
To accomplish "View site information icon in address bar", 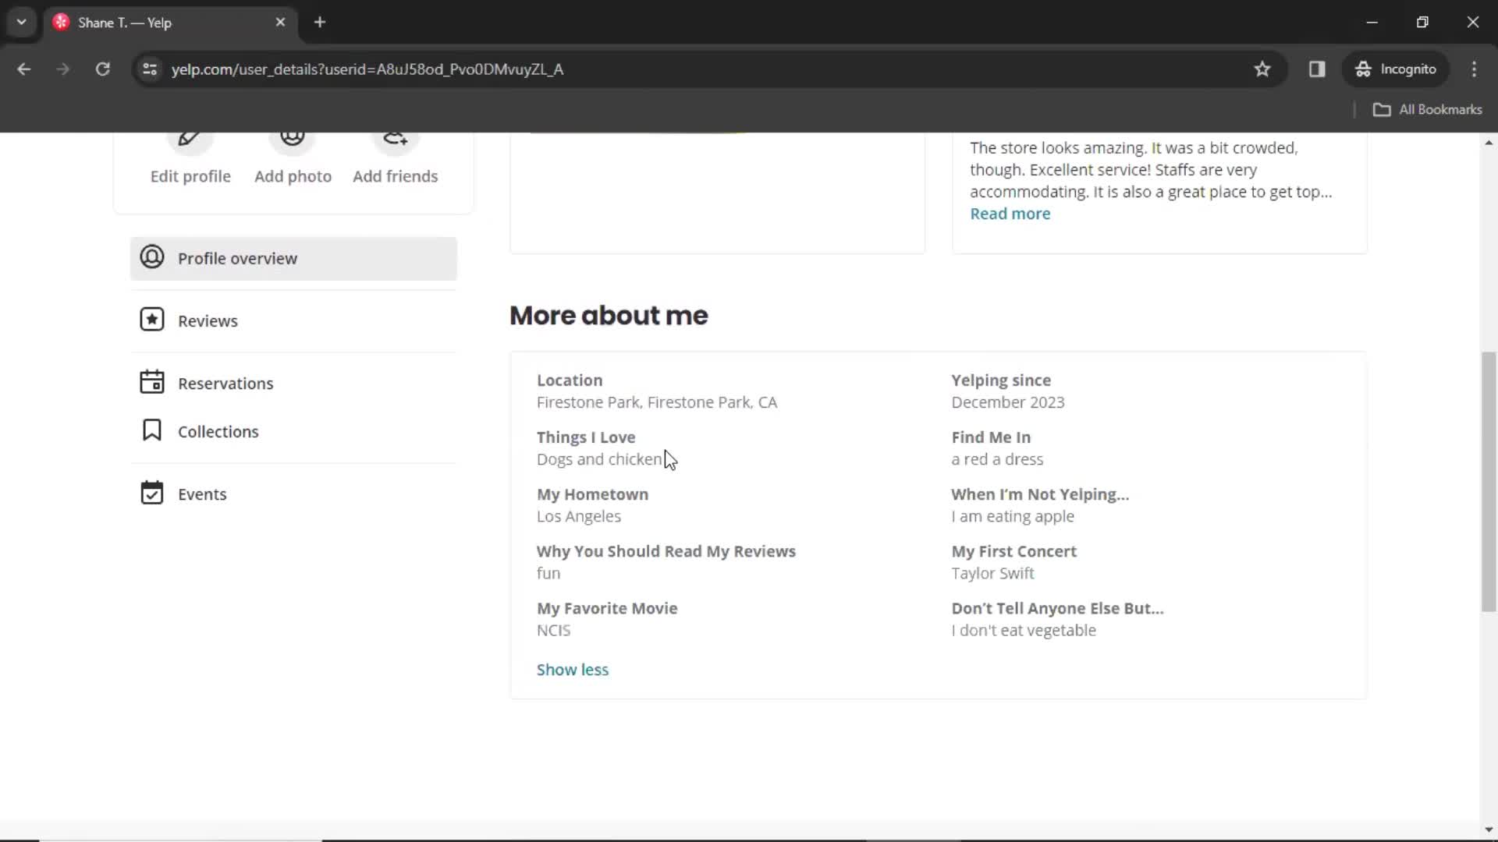I will click(x=150, y=69).
